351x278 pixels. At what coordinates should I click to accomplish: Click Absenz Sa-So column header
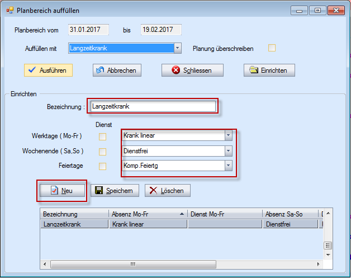coord(290,214)
